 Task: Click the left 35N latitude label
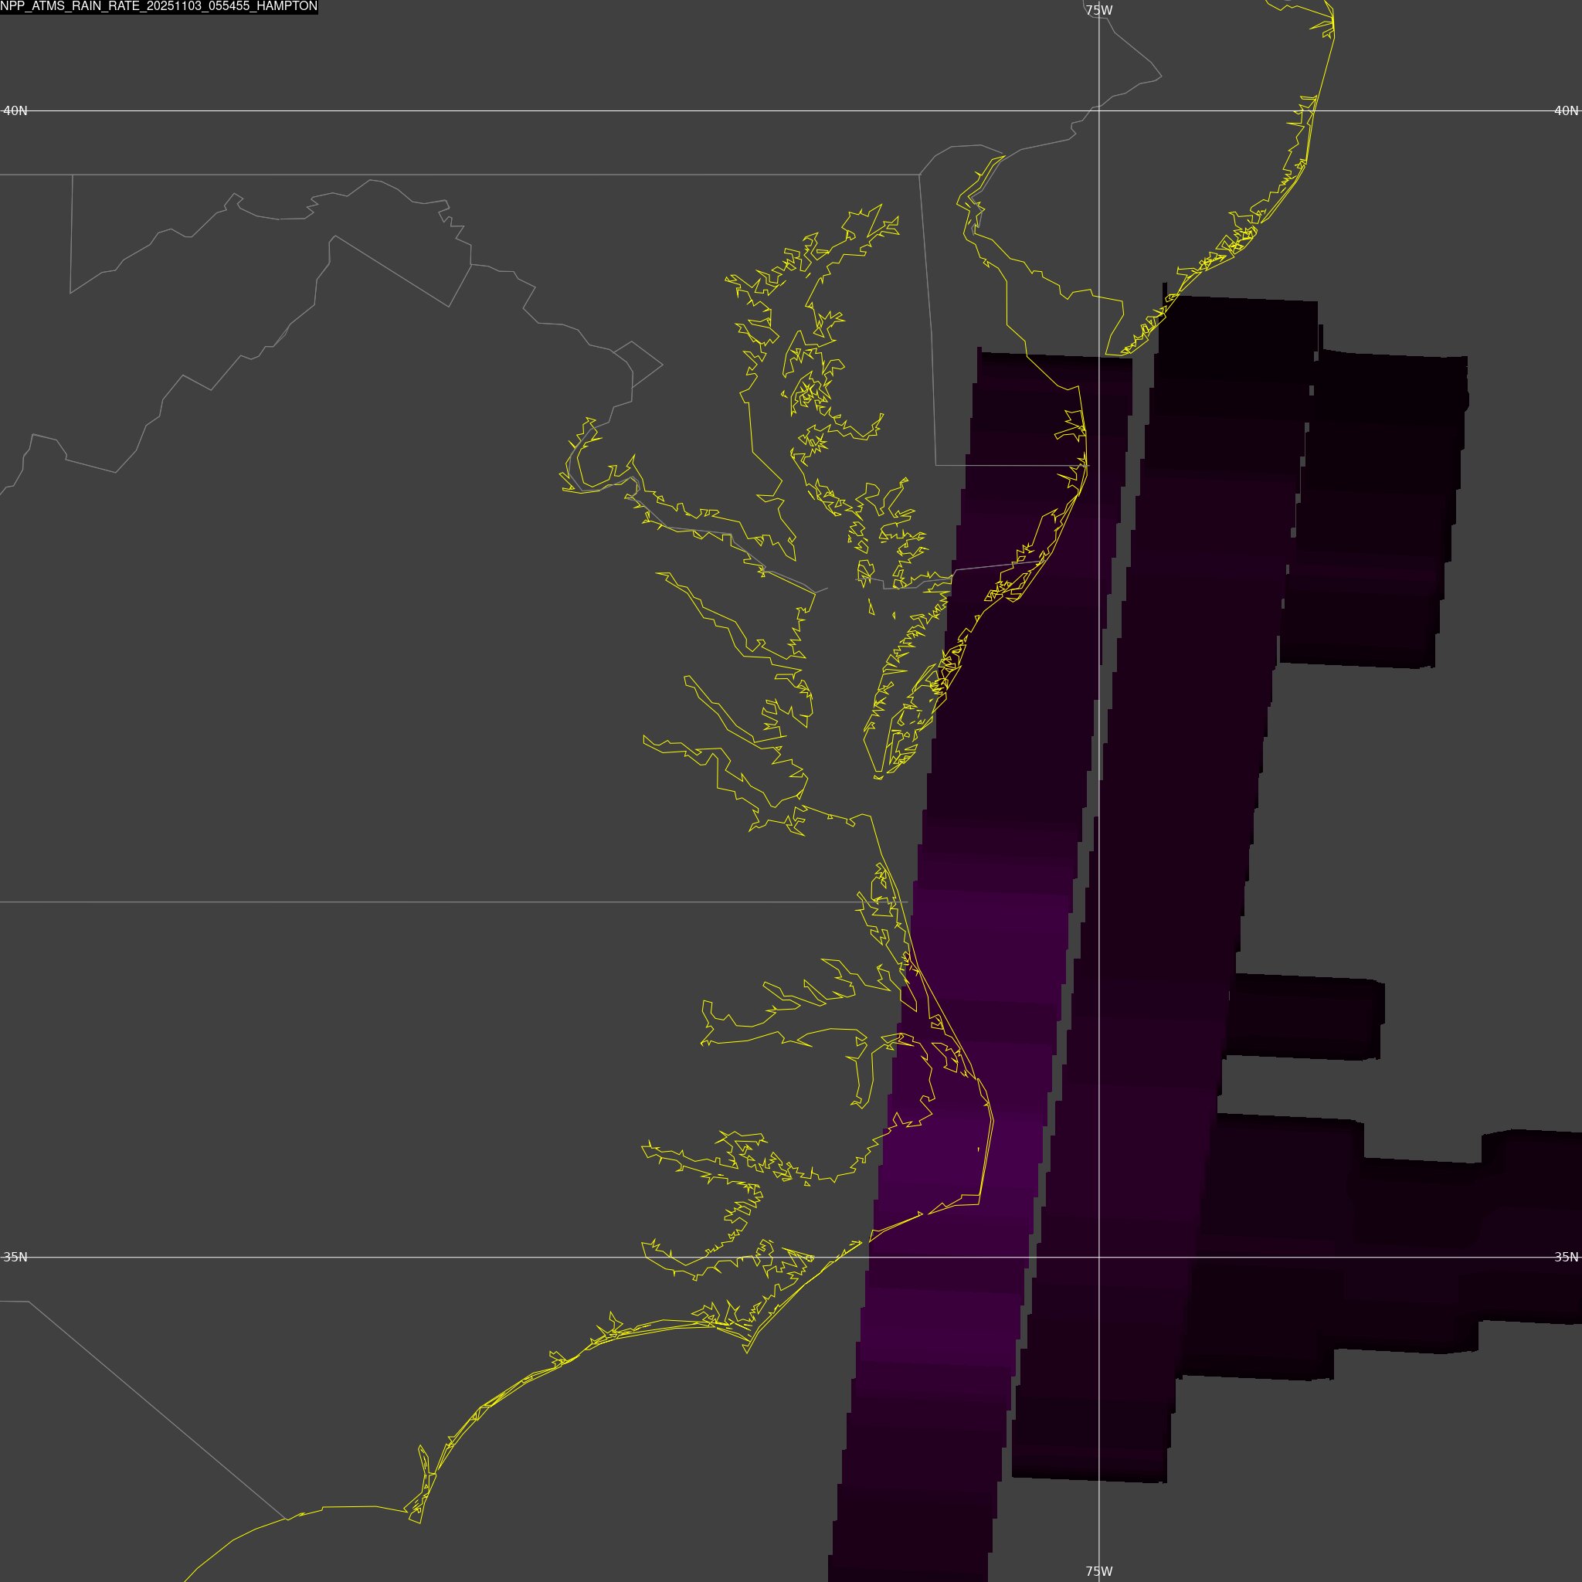15,1257
